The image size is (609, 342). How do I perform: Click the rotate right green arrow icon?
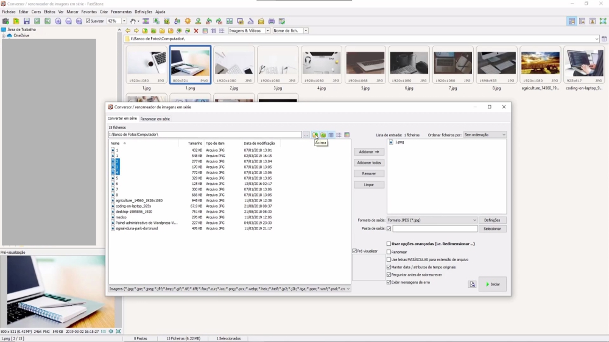tap(219, 21)
